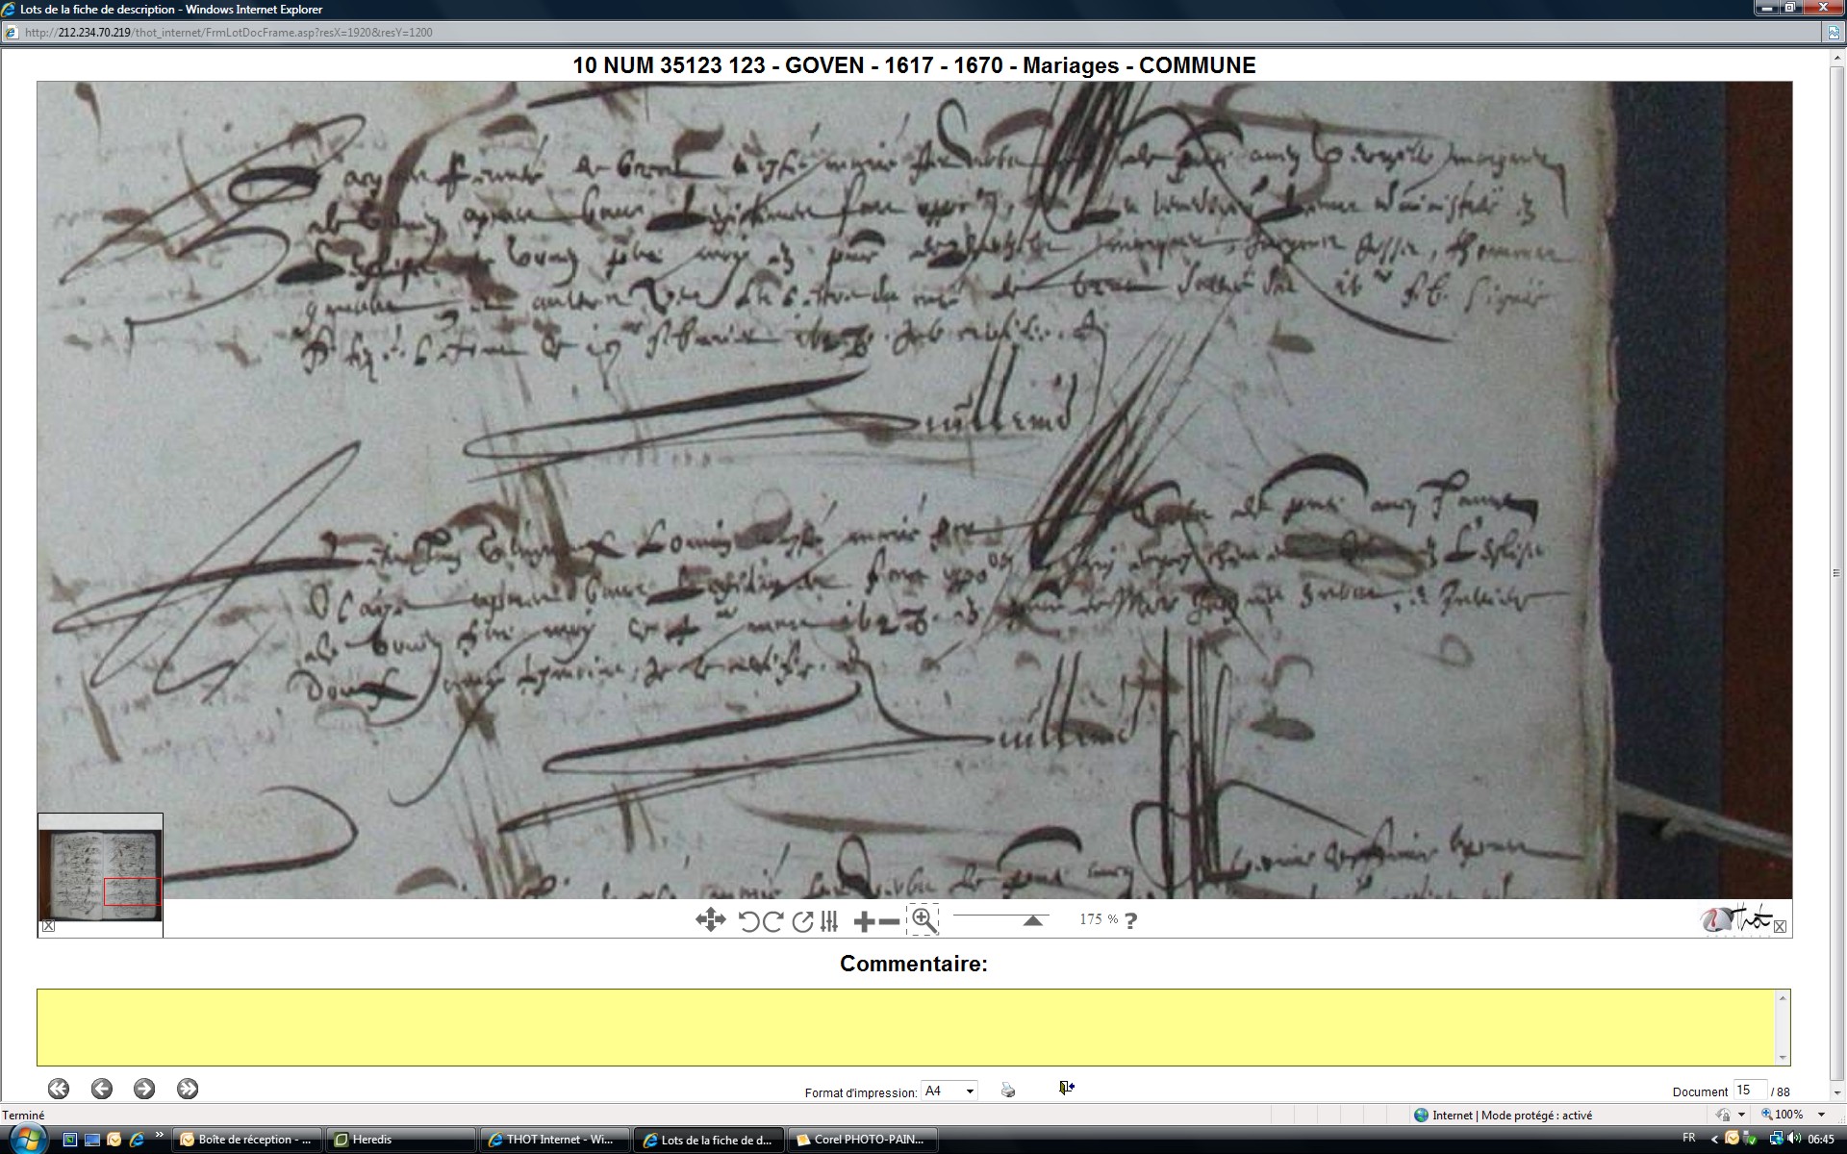
Task: Switch to Heredis in the taskbar
Action: [399, 1140]
